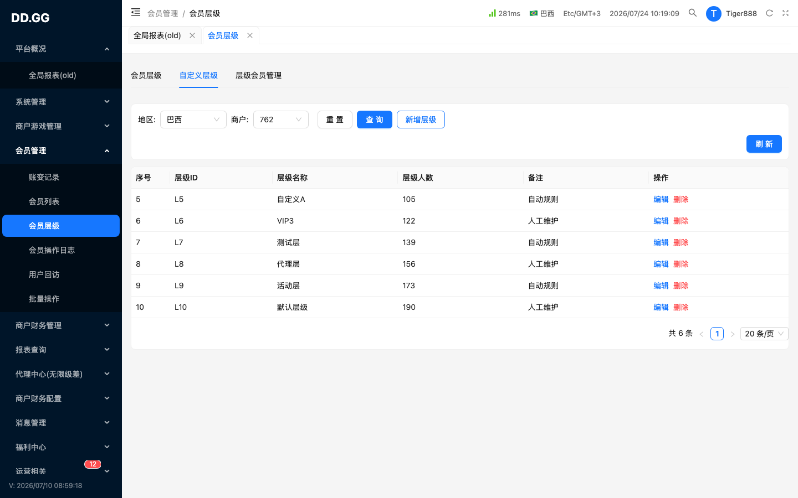Image resolution: width=798 pixels, height=498 pixels.
Task: Open 会员操作日志 in the sidebar
Action: [61, 250]
